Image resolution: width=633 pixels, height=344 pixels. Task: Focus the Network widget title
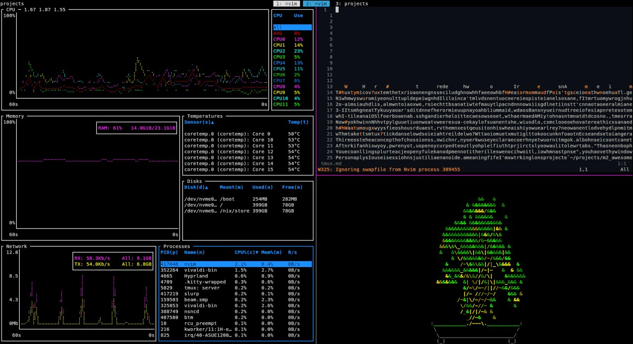tap(16, 246)
